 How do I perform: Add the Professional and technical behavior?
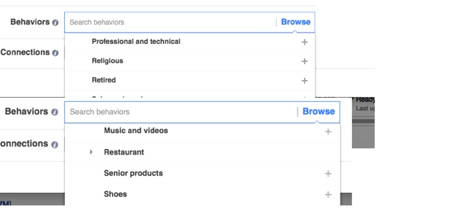[304, 42]
